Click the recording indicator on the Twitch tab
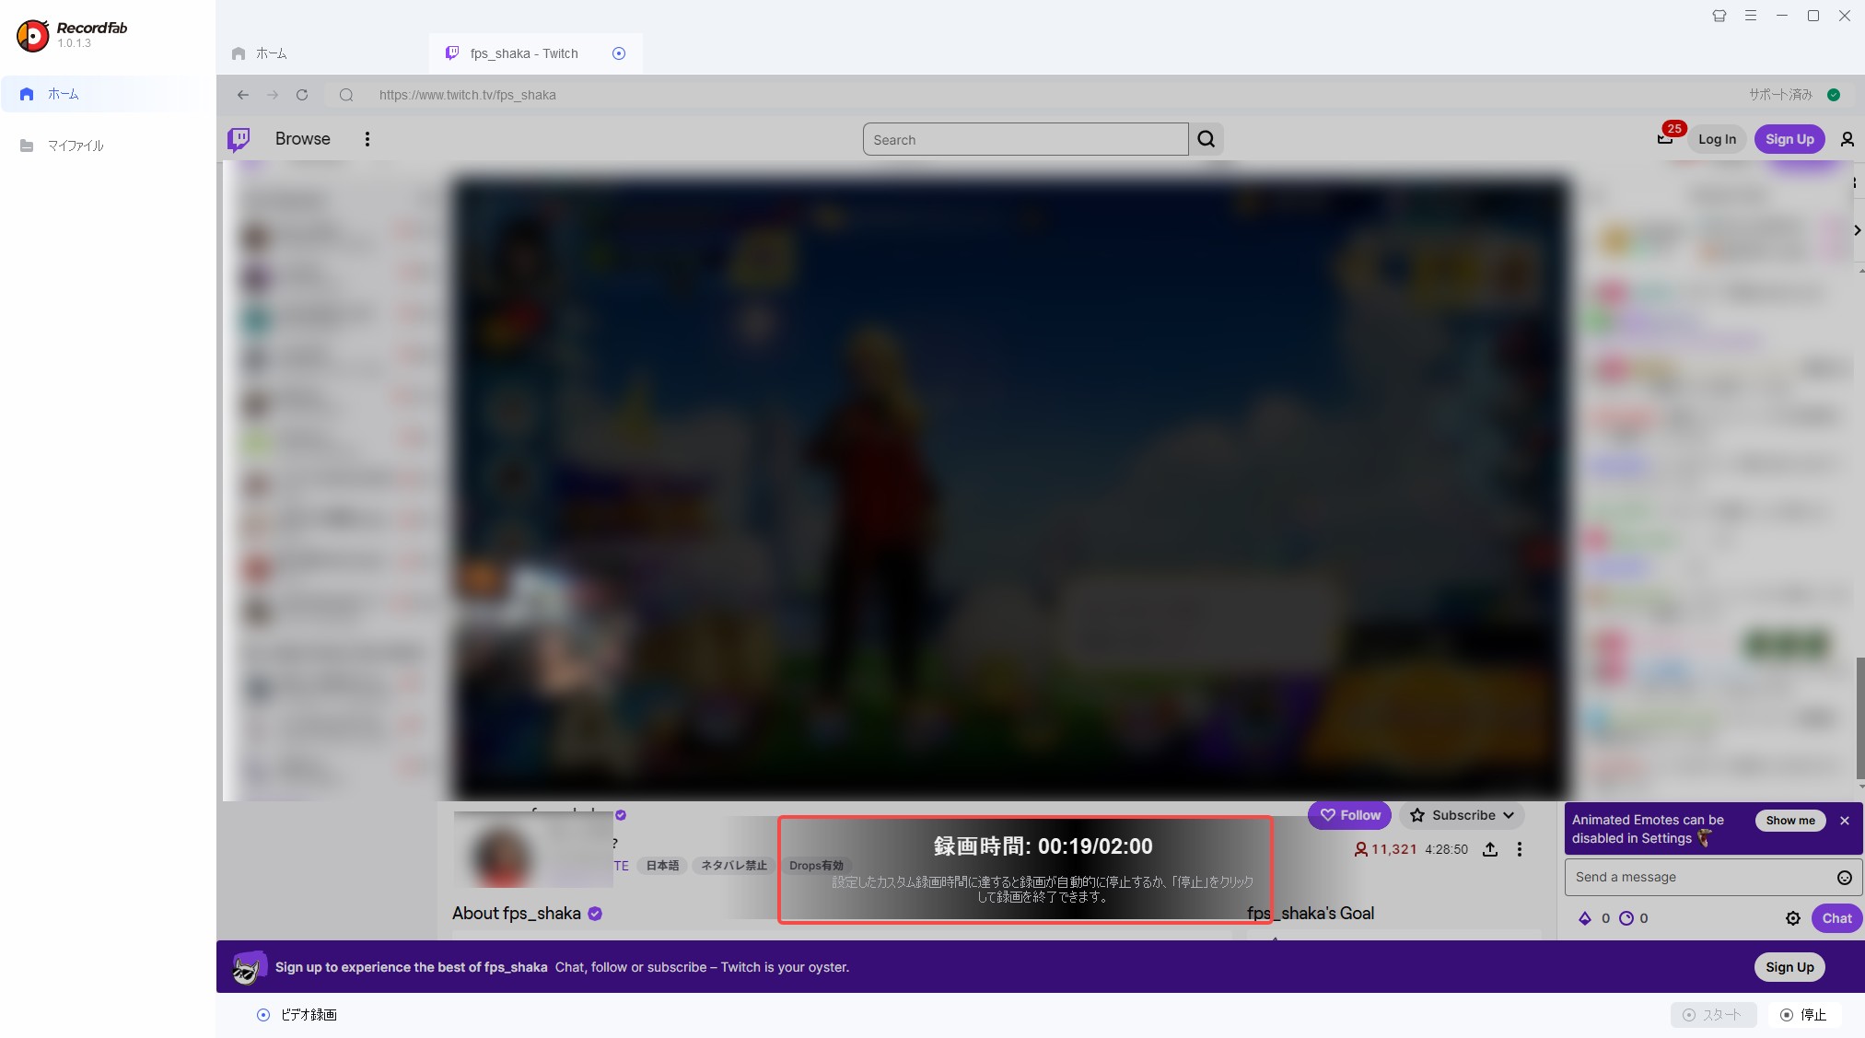This screenshot has height=1038, width=1865. coord(619,53)
